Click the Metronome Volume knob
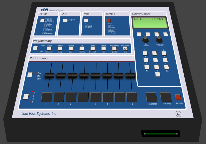Screen dimensions: 206x144 click(159, 39)
